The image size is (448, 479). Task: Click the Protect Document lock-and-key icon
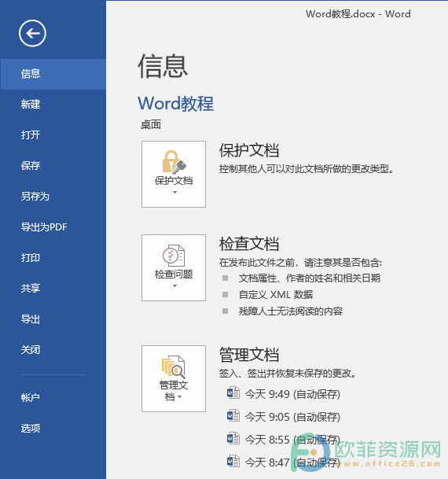[x=174, y=161]
